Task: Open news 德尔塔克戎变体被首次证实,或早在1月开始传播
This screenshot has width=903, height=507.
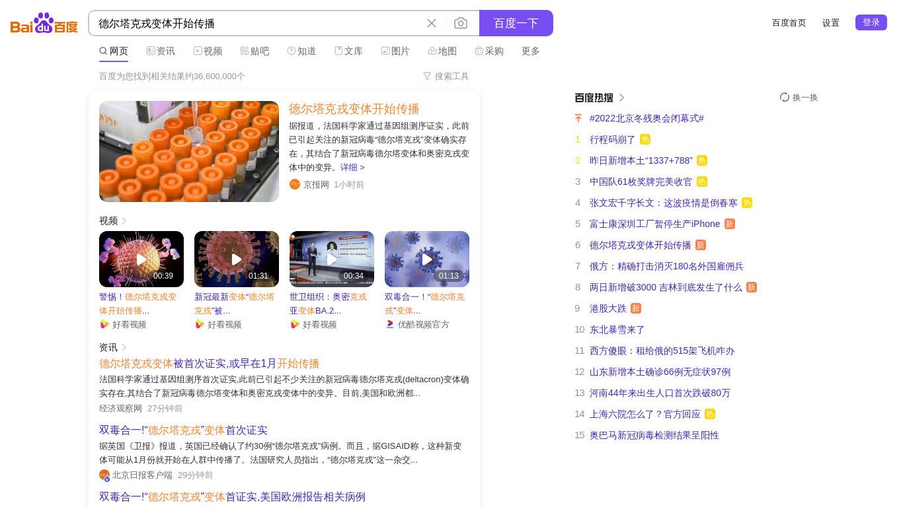Action: [210, 364]
